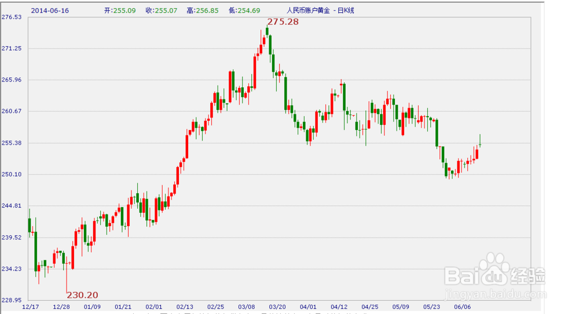The width and height of the screenshot is (579, 314).
Task: Select the low price 254.69
Action: pos(249,11)
